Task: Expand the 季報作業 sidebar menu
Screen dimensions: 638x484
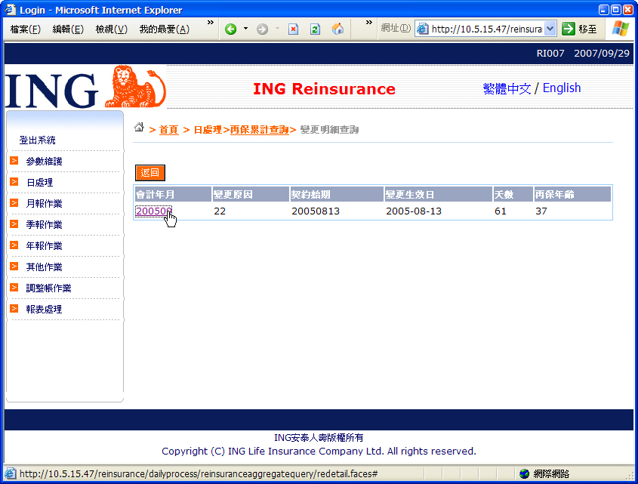Action: (x=44, y=225)
